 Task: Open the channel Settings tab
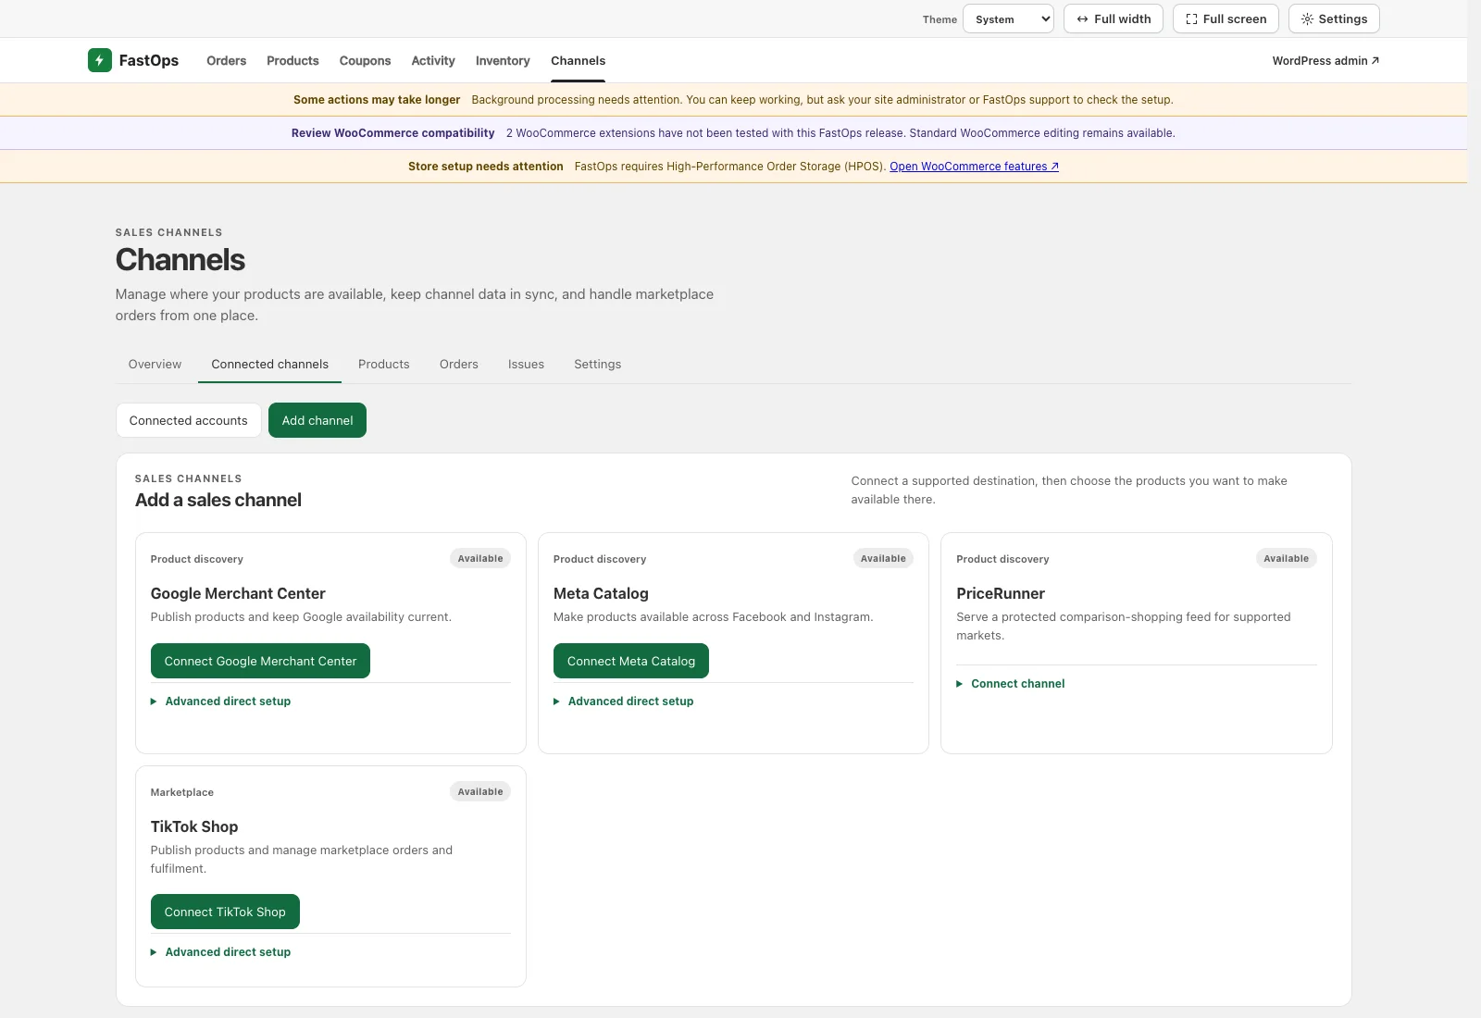[x=597, y=365]
